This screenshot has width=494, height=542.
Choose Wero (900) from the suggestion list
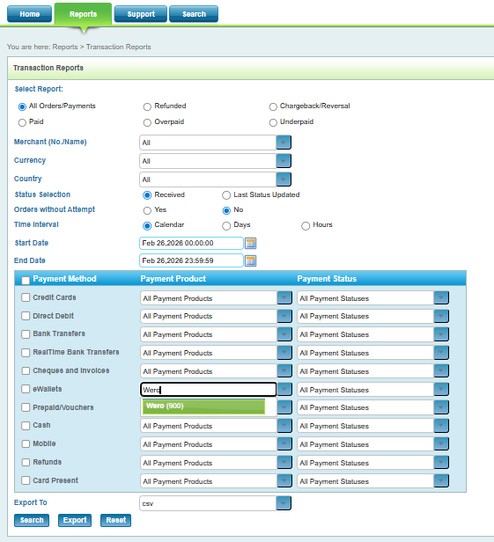(x=203, y=406)
